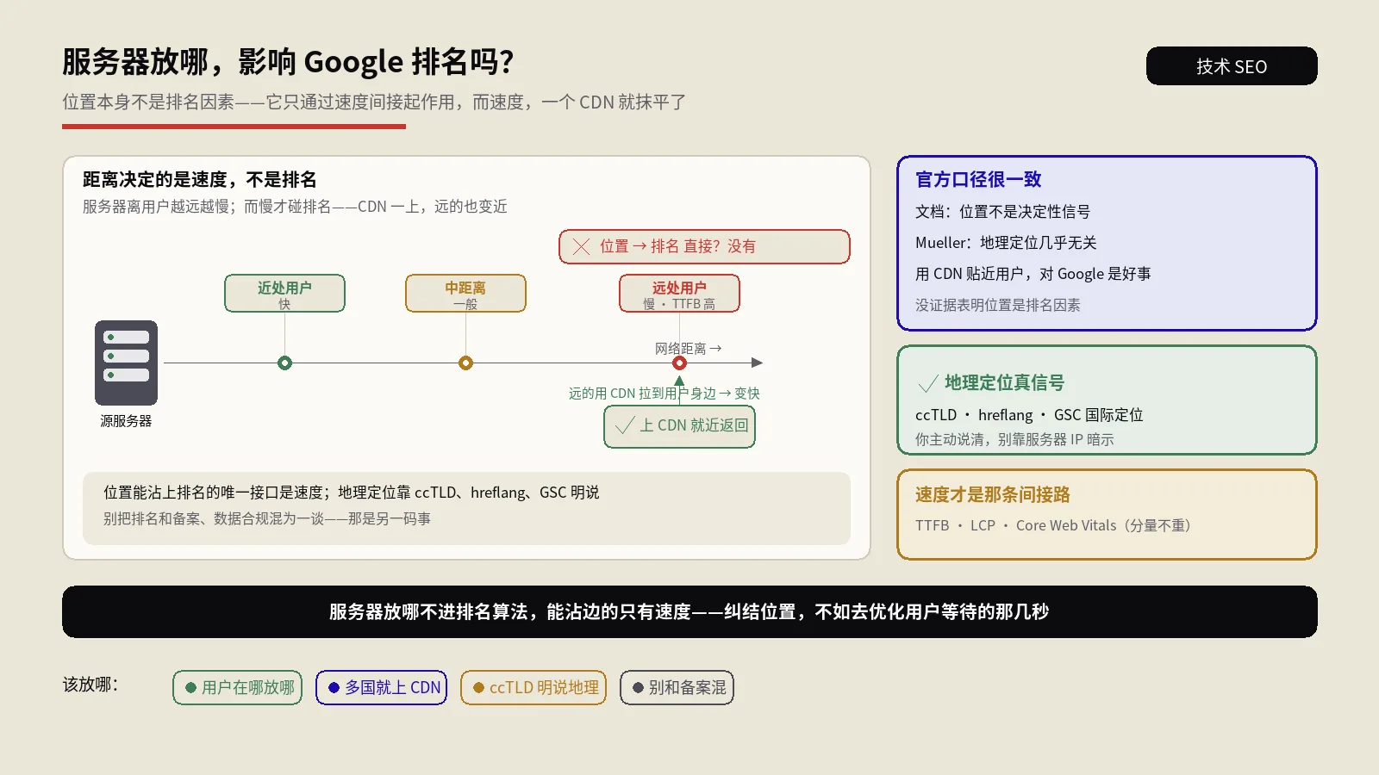Screen dimensions: 1379x775
Task: Click the checkmark icon beside 地理定位真信号
Action: (928, 383)
